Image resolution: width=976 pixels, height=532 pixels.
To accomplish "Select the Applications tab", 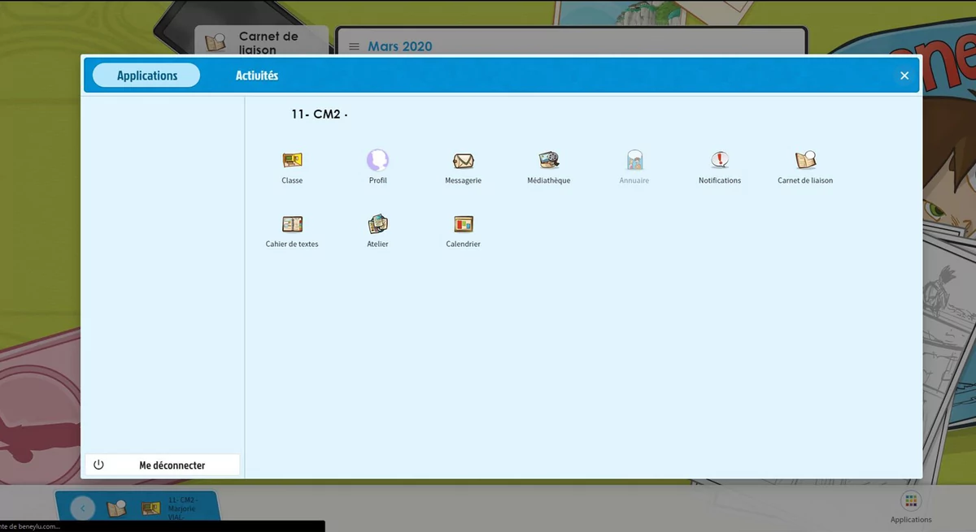I will click(x=146, y=76).
